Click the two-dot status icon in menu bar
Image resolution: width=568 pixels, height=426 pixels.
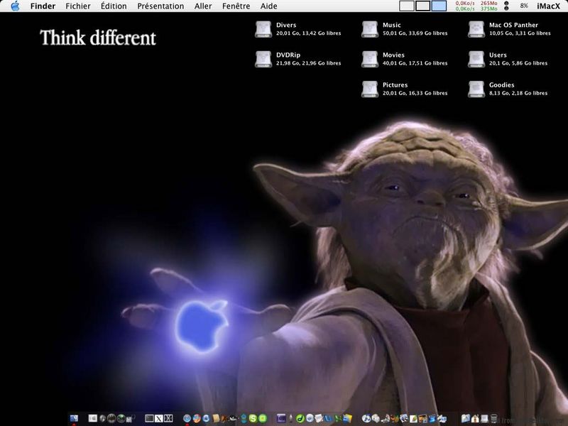[506, 6]
